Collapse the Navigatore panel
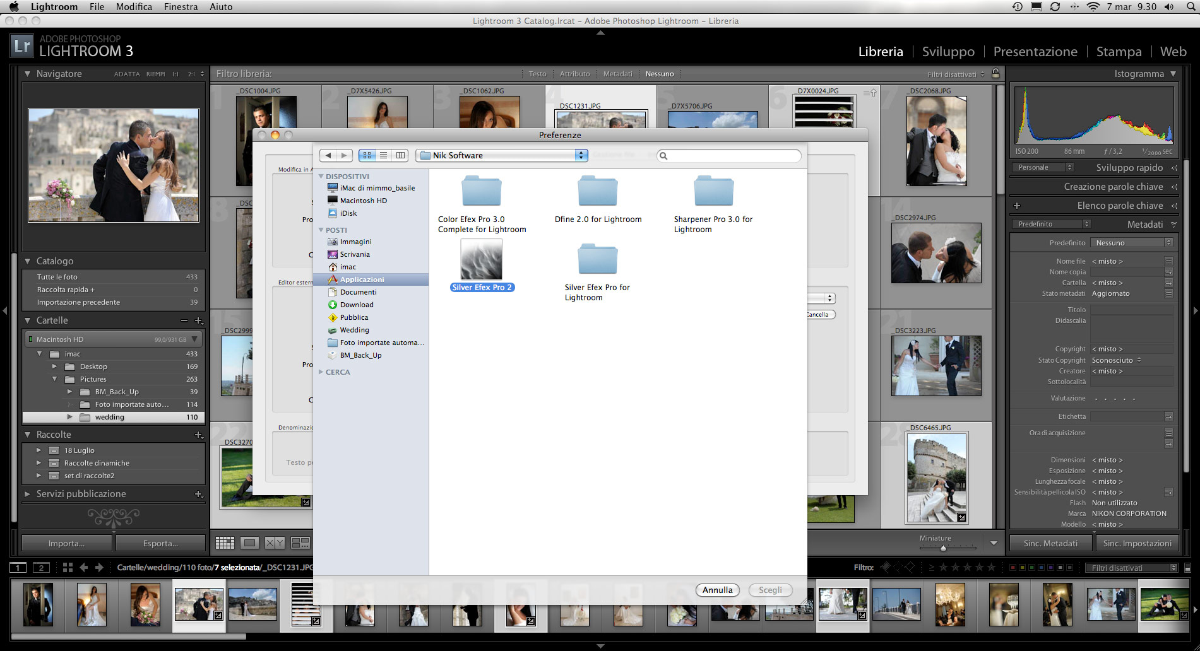Screen dimensions: 1200x651 click(x=27, y=74)
